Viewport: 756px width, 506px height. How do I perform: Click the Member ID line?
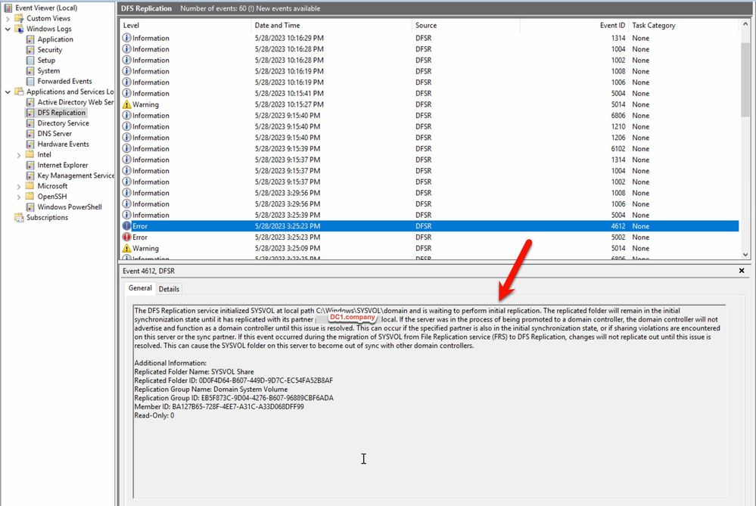[x=219, y=407]
